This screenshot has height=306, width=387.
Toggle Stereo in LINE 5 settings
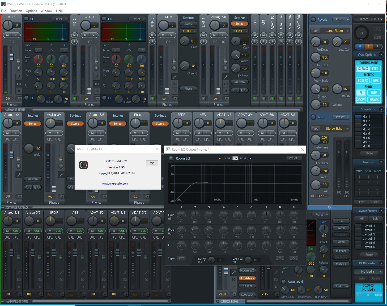(x=188, y=24)
